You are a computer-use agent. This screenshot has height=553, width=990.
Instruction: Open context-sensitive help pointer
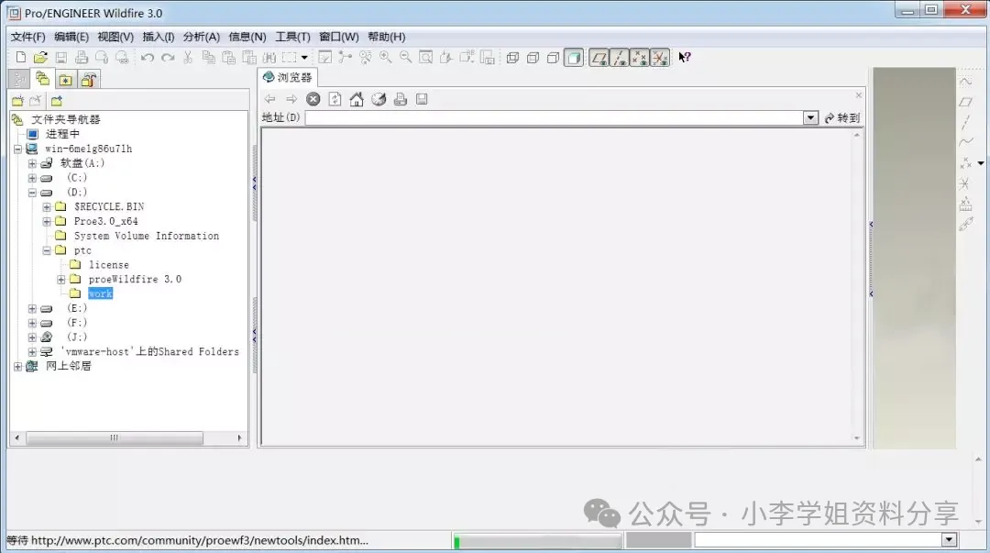(685, 58)
